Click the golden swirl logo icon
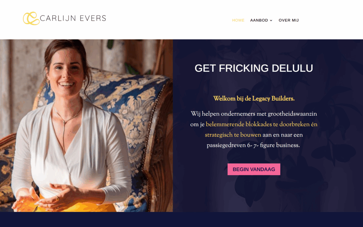The width and height of the screenshot is (363, 227). coord(31,18)
